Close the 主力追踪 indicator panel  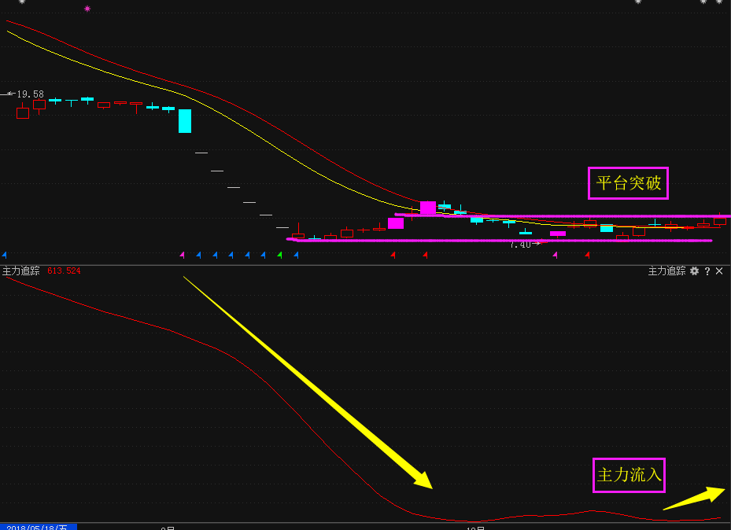click(x=719, y=271)
